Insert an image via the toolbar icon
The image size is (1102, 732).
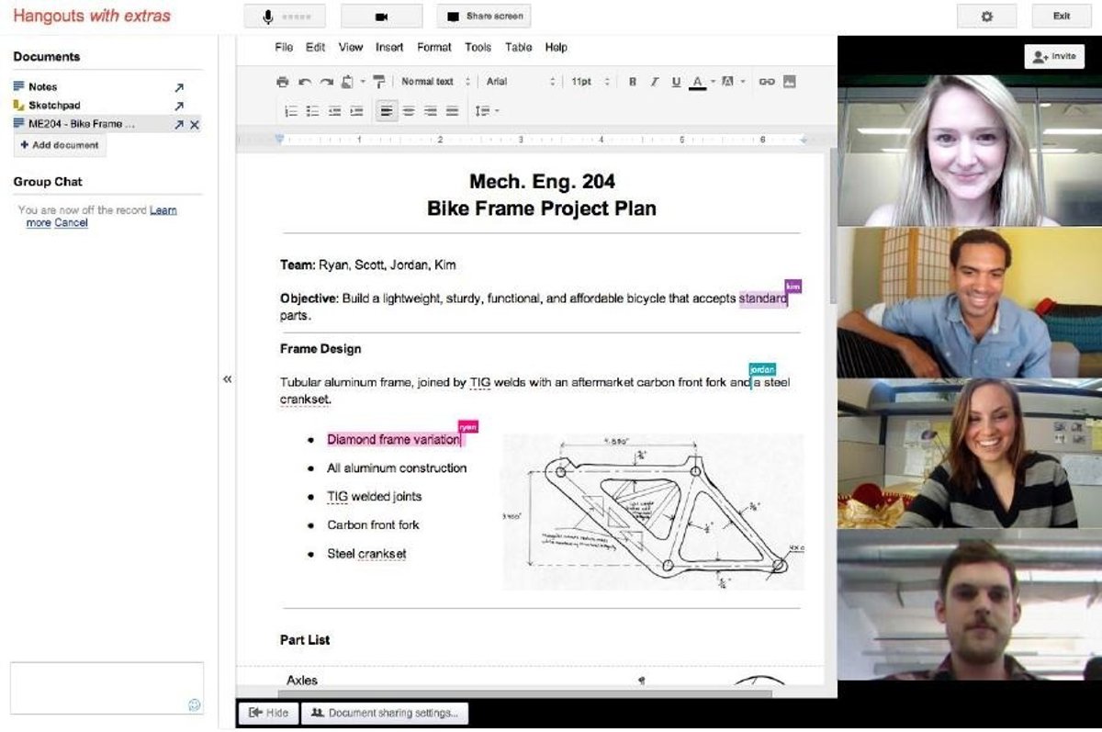click(789, 82)
